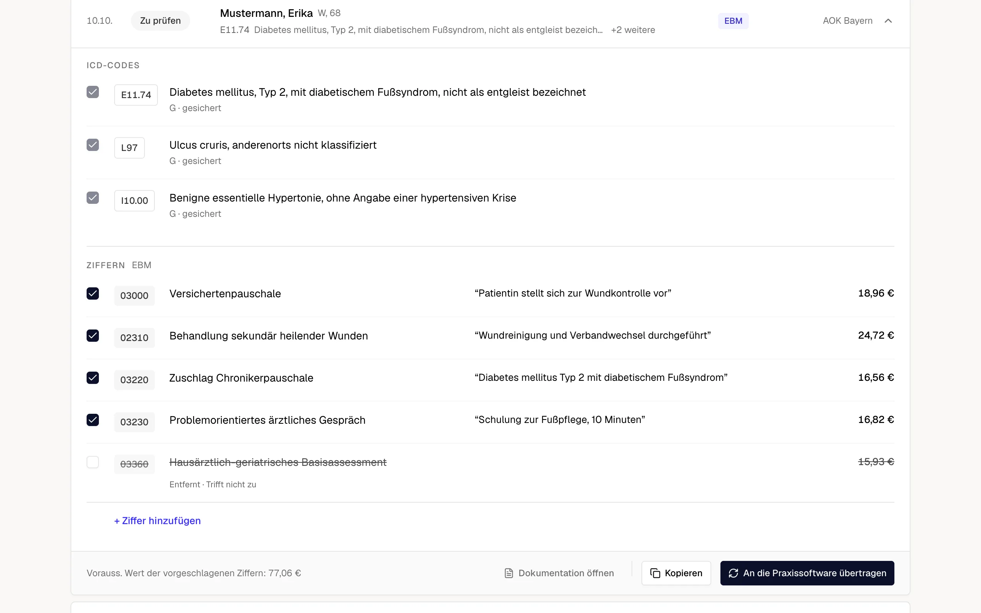Re-enable the removed 03360 Basisassessment checkbox
Viewport: 981px width, 613px height.
(93, 462)
